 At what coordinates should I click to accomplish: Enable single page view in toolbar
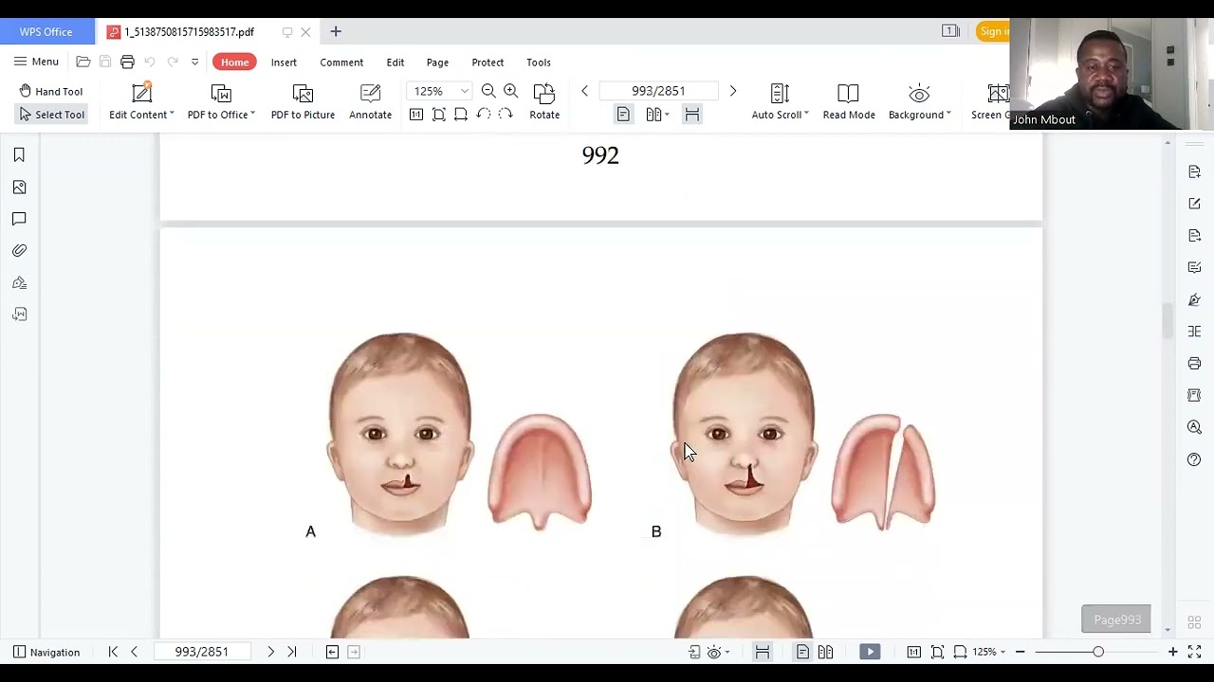coord(623,115)
